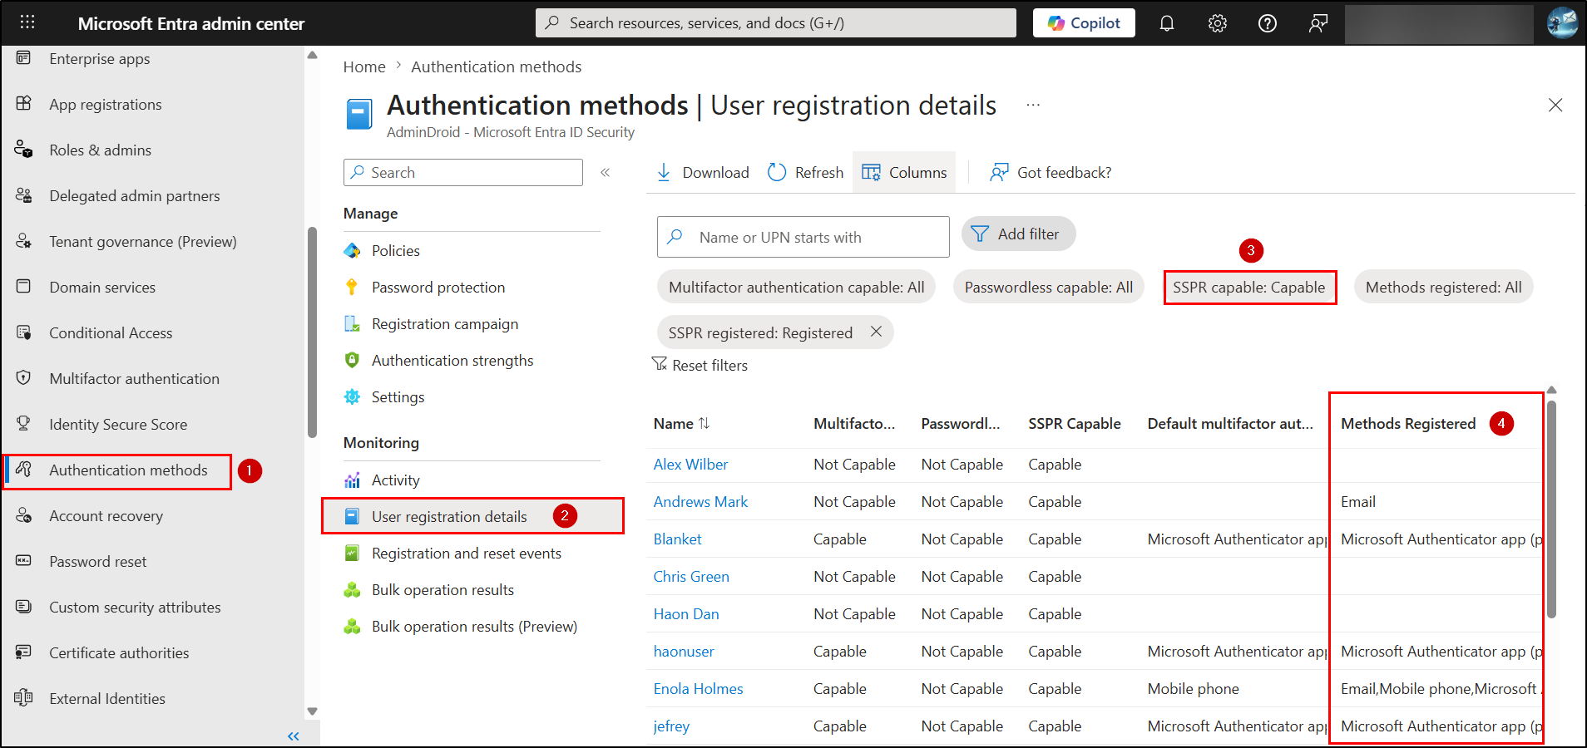Screen dimensions: 1587x748
Task: Open user Blanket
Action: (x=677, y=539)
